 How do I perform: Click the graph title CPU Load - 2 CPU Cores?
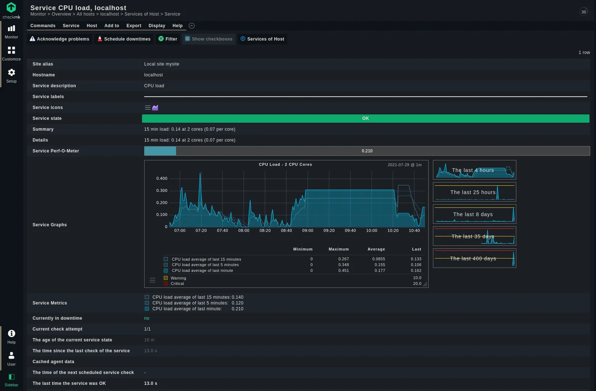point(286,164)
